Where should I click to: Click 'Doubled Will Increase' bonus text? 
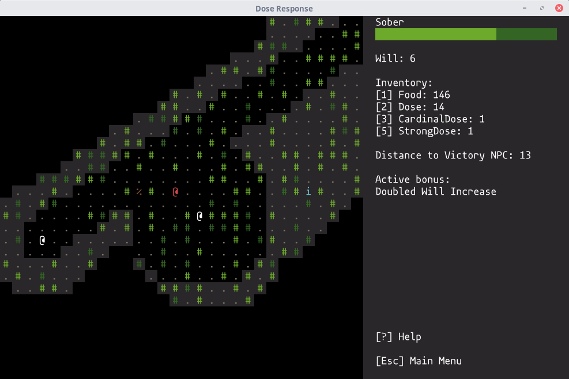[435, 191]
